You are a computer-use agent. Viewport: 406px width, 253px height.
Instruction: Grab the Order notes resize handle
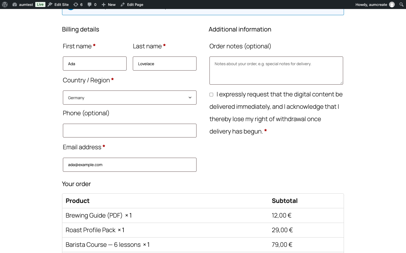pos(341,83)
